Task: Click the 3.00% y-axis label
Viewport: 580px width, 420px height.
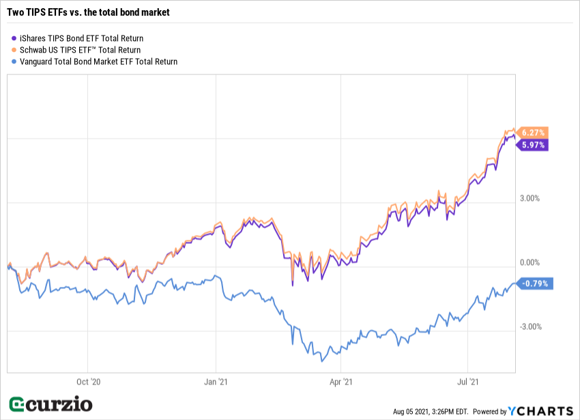Action: 530,199
